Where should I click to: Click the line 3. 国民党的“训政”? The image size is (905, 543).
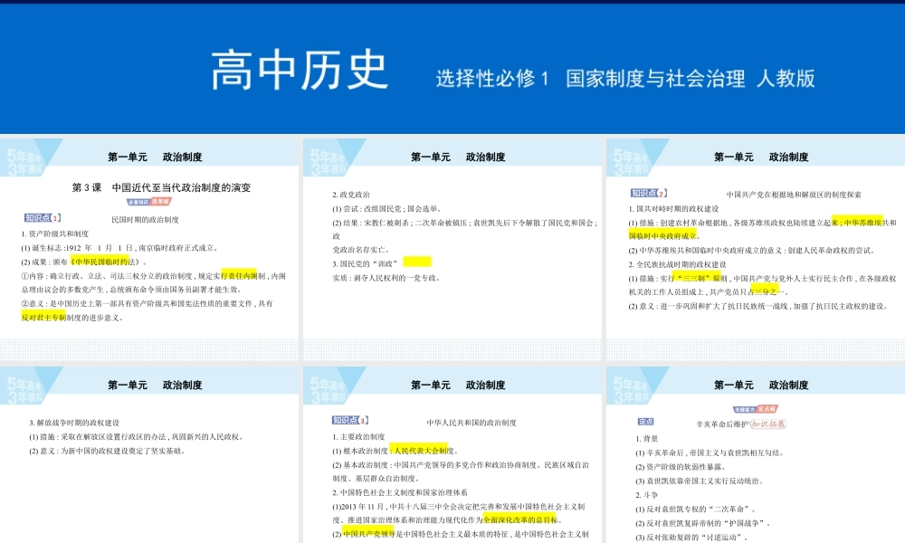(x=366, y=263)
